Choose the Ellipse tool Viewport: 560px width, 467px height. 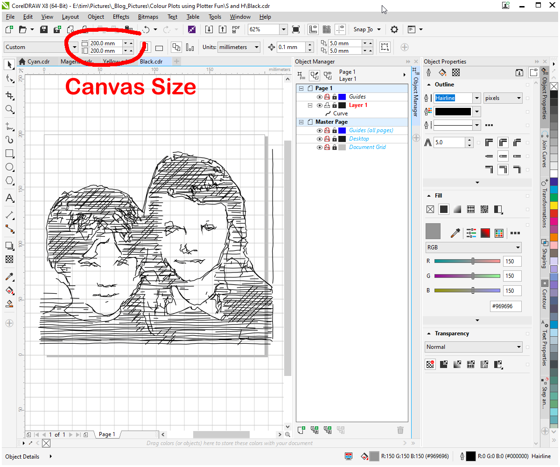pos(9,167)
